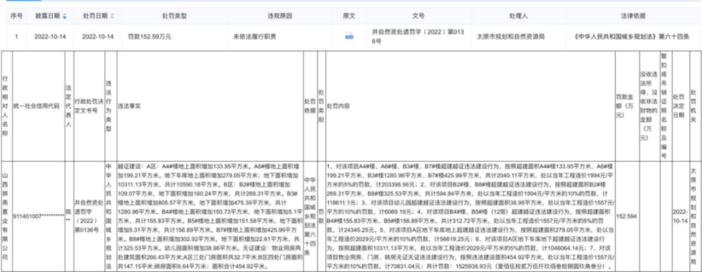Click the 违规原因 column header
Viewport: 702px width, 272px height.
click(280, 16)
